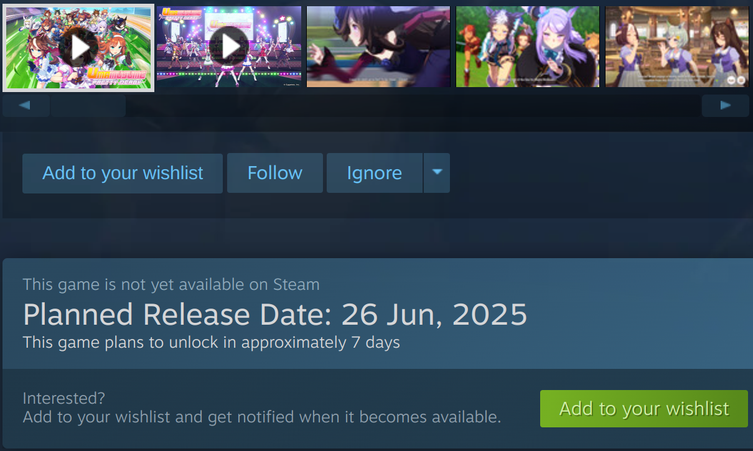Click the Planned Release Date heading
The image size is (753, 451).
pos(275,315)
